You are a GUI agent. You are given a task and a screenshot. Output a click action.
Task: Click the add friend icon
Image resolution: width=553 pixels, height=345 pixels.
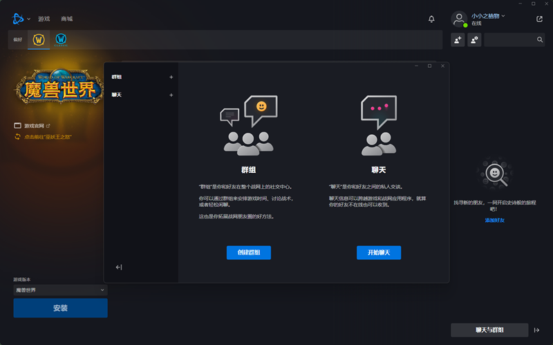tap(458, 40)
